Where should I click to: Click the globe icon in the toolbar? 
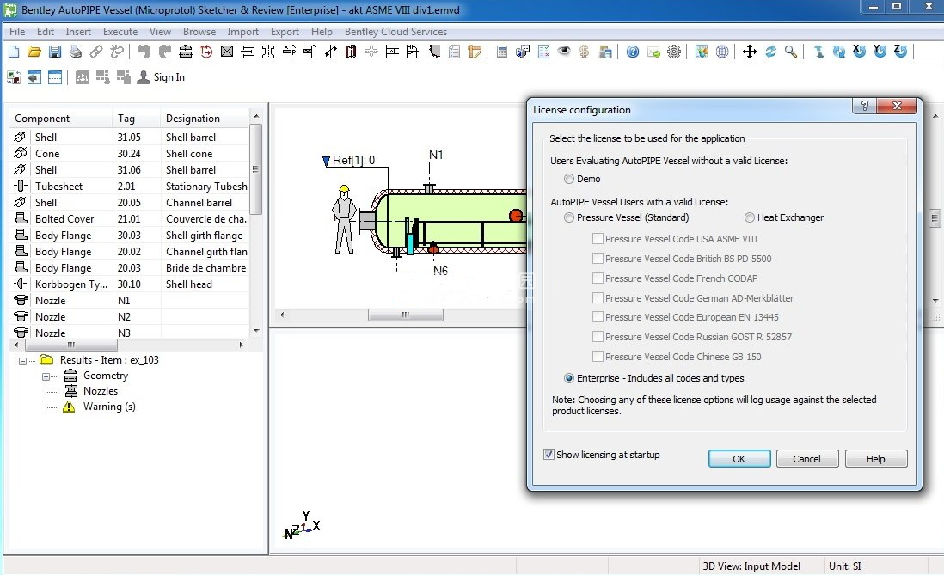click(x=722, y=52)
